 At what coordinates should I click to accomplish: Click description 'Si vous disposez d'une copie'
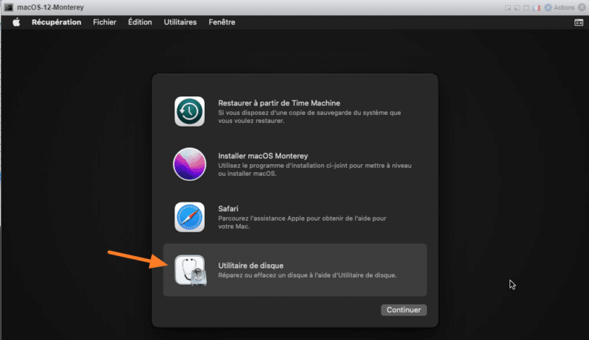pyautogui.click(x=309, y=117)
